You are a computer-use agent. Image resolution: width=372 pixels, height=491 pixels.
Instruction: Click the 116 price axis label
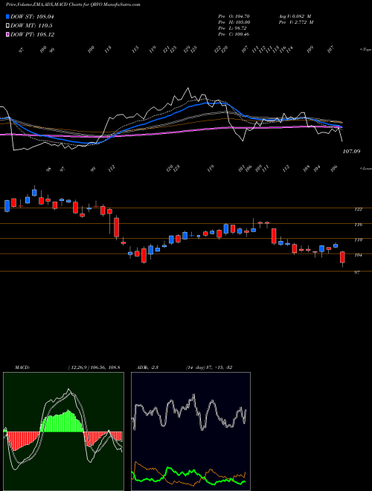[x=358, y=225]
